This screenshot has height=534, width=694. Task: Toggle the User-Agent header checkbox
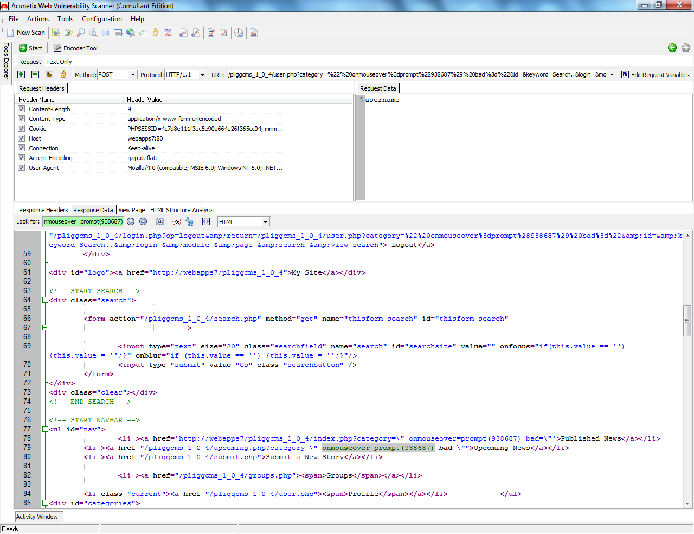[22, 168]
